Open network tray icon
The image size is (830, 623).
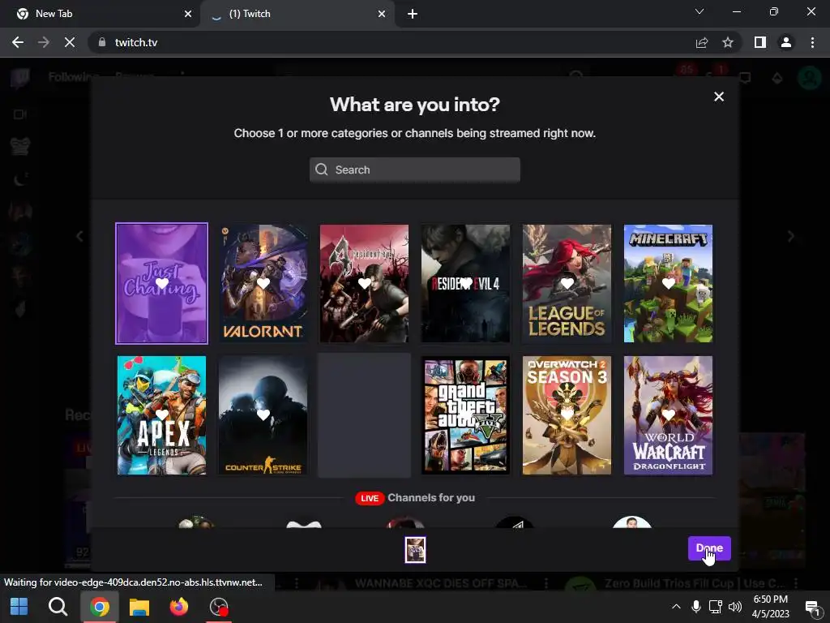tap(716, 607)
